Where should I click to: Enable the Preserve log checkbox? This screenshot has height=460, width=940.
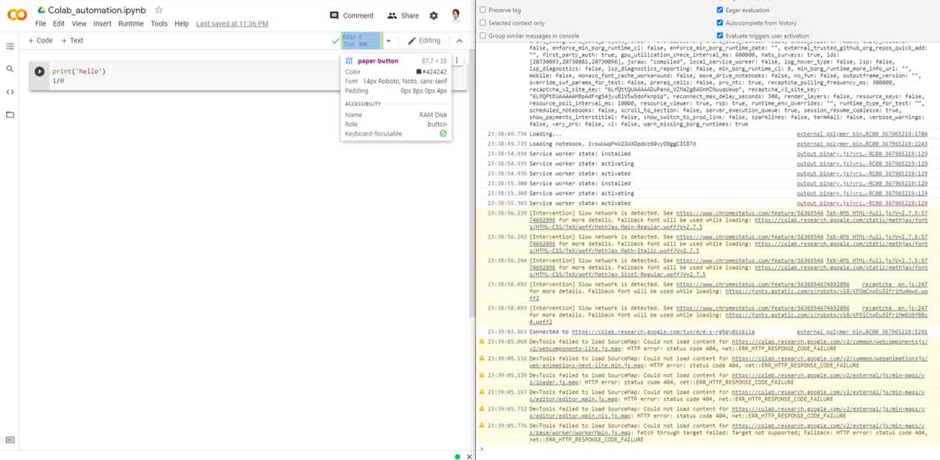point(483,10)
